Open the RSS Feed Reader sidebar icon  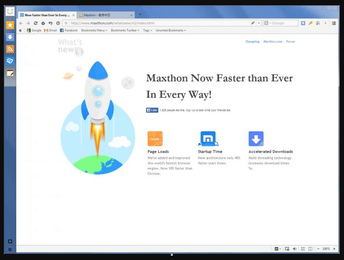[10, 49]
